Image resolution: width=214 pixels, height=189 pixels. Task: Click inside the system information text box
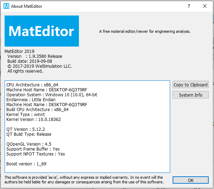tap(87, 127)
